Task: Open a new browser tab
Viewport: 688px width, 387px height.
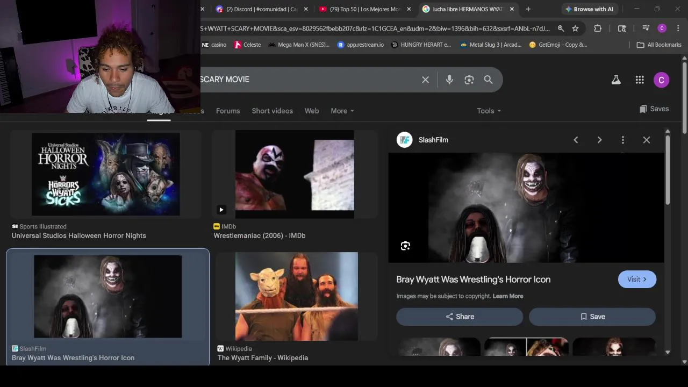Action: (x=528, y=9)
